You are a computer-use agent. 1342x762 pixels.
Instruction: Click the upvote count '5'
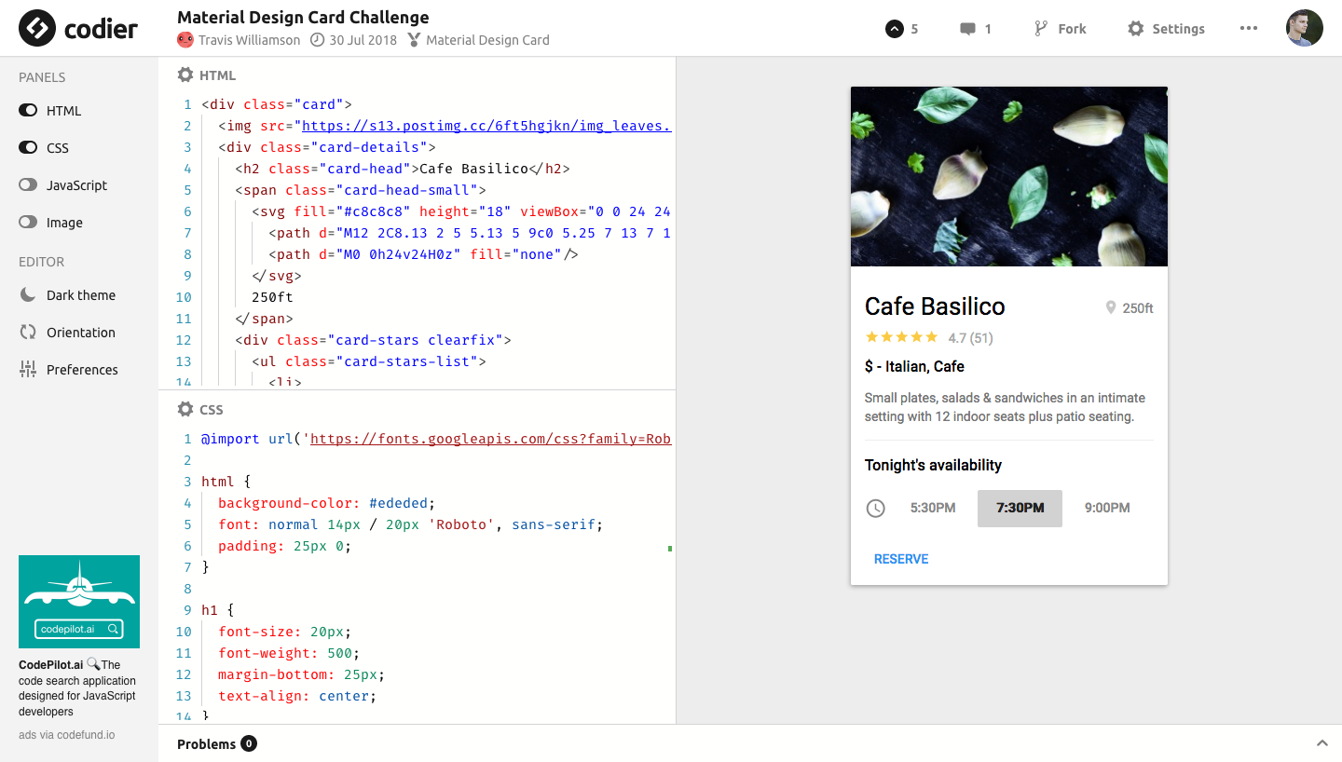914,29
